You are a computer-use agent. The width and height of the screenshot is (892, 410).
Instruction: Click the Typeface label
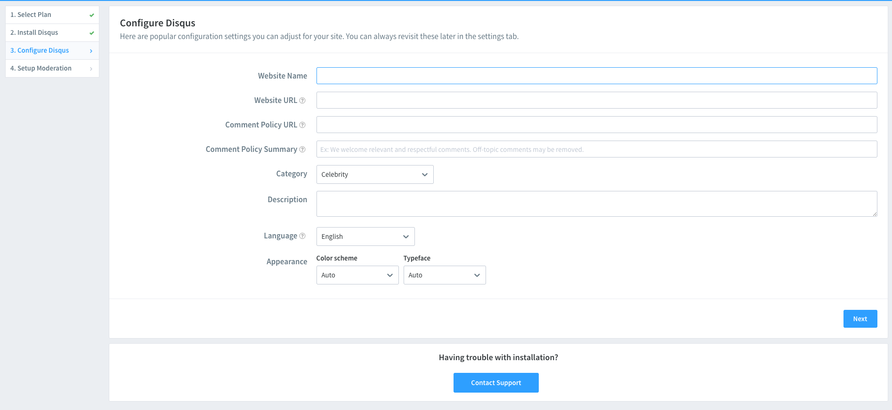417,258
